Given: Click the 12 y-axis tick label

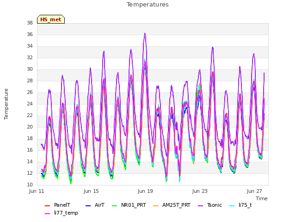Looking at the screenshot, I should point(30,173).
